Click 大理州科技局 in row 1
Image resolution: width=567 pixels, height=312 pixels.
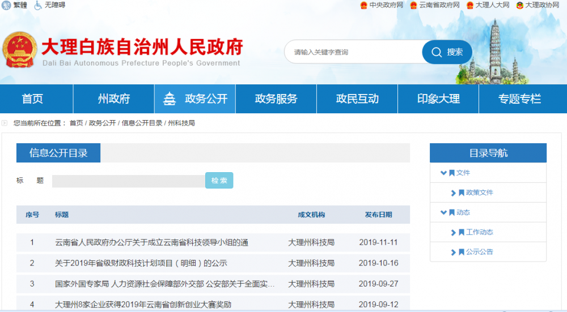coord(311,243)
